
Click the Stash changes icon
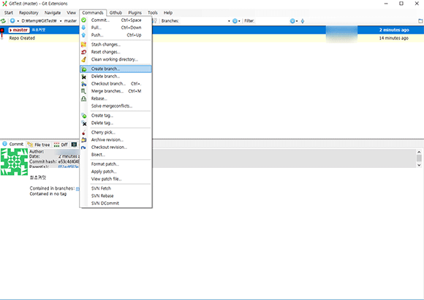84,45
